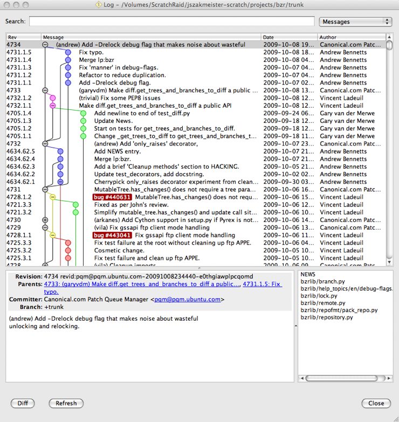Click blue node for 'Add -Drelock debug flag.'
This screenshot has height=422, width=399.
68,83
